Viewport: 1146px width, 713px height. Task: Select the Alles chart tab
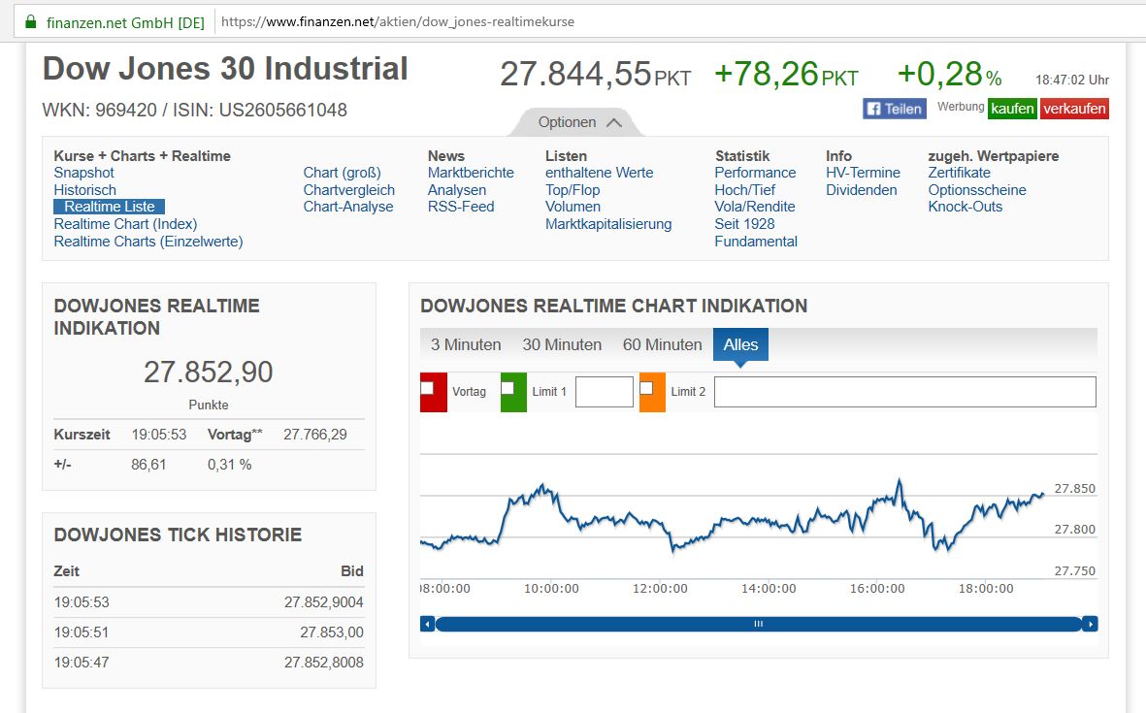coord(740,344)
